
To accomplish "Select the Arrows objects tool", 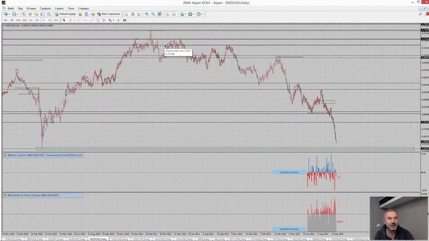I will (110, 20).
